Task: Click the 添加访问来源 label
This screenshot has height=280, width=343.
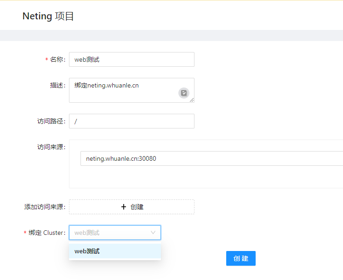Action: 45,207
